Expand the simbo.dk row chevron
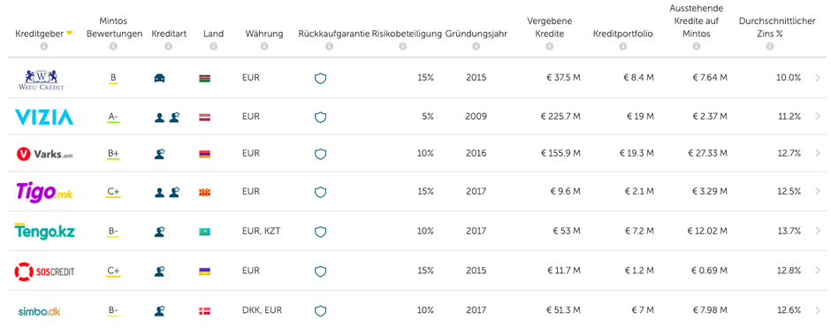 [818, 310]
